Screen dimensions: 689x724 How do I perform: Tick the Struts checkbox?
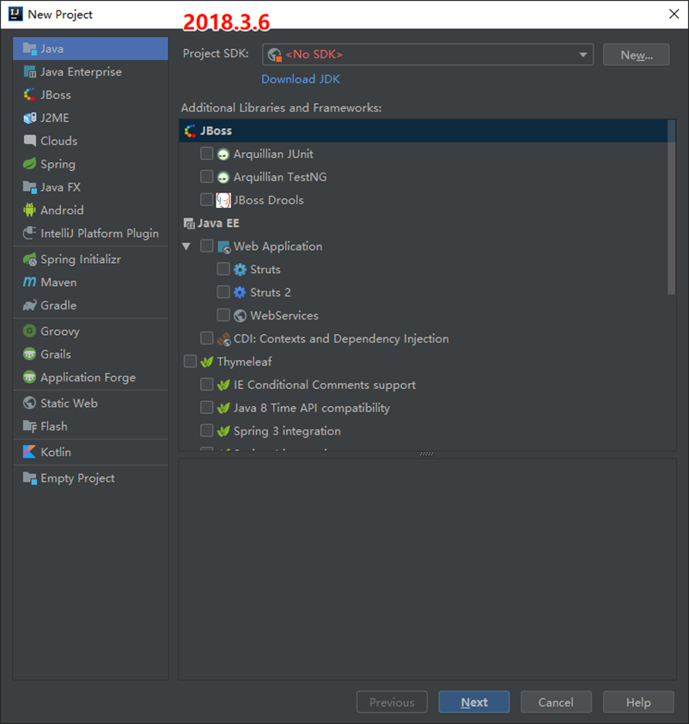tap(223, 269)
